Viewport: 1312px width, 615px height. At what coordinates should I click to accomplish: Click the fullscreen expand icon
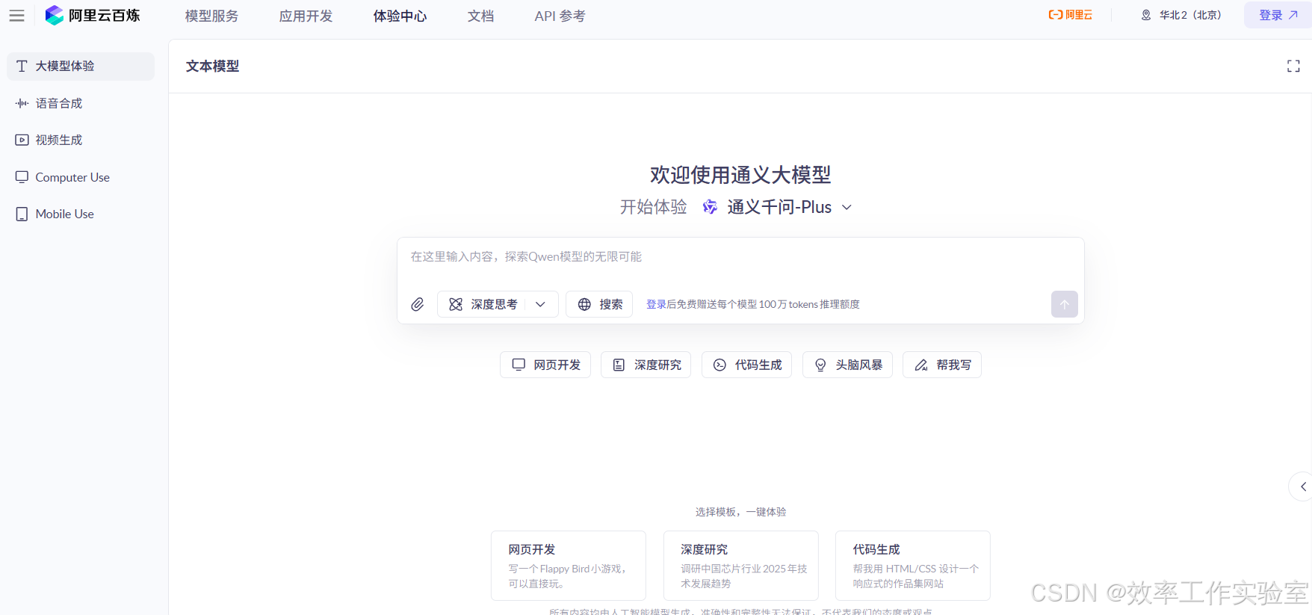[1293, 66]
